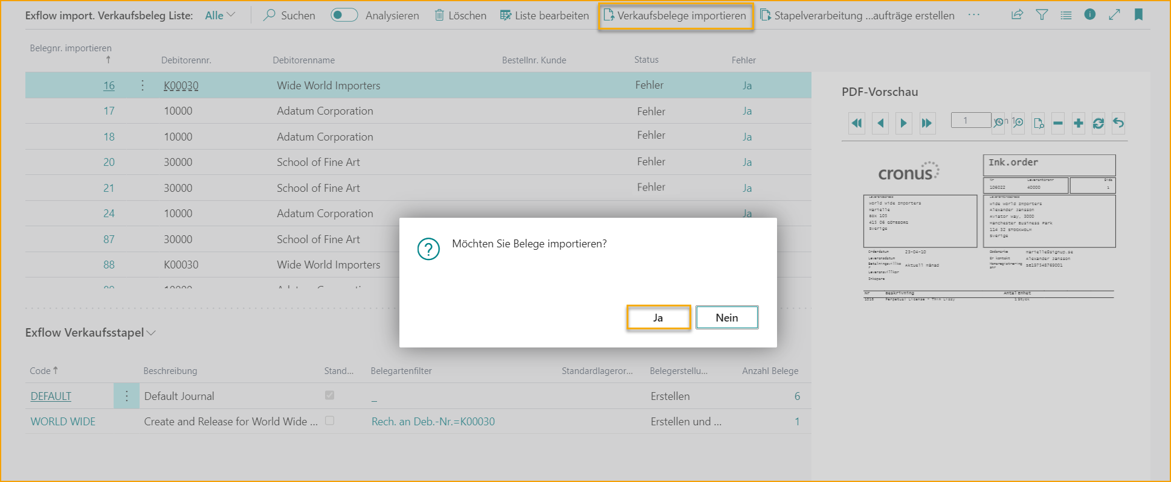This screenshot has width=1171, height=482.
Task: Select Liste bearbeiten in action bar
Action: (x=544, y=16)
